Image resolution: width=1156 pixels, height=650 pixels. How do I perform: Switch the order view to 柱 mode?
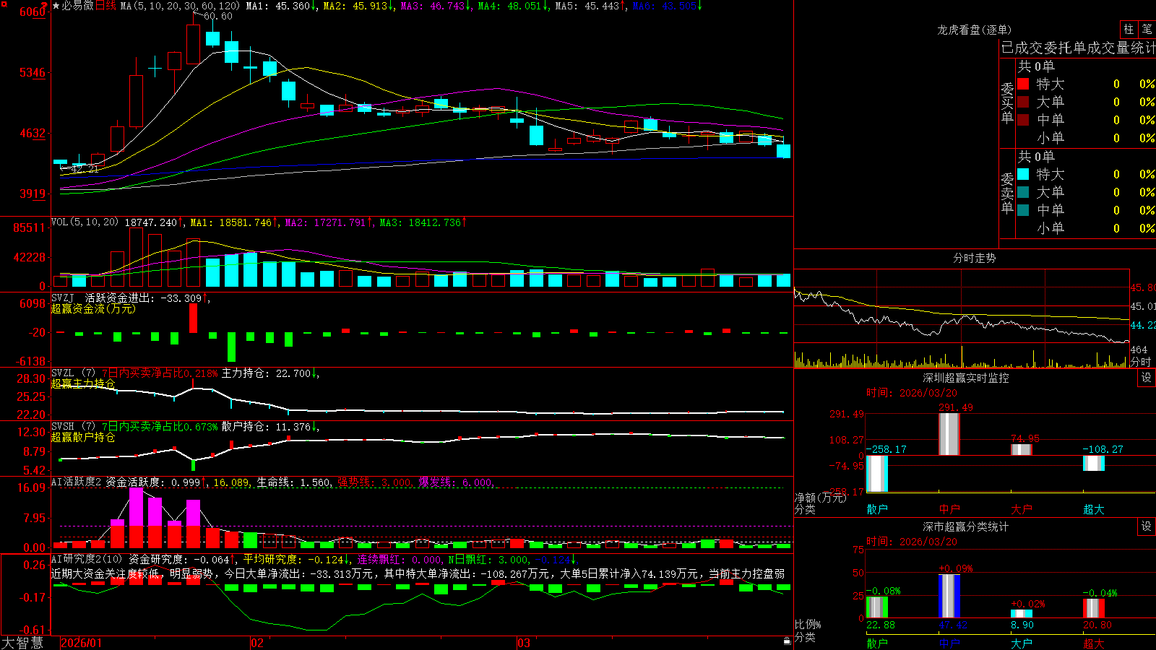pos(1129,30)
